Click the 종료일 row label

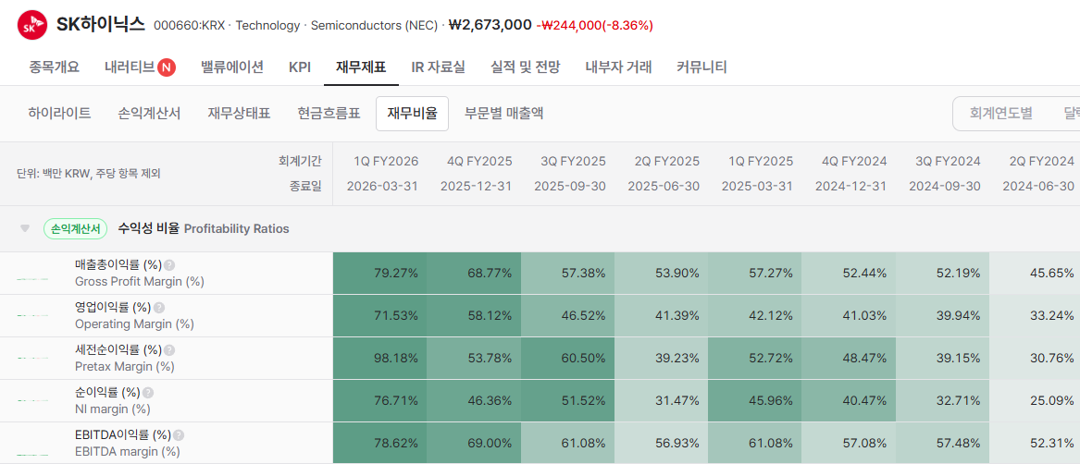click(305, 187)
